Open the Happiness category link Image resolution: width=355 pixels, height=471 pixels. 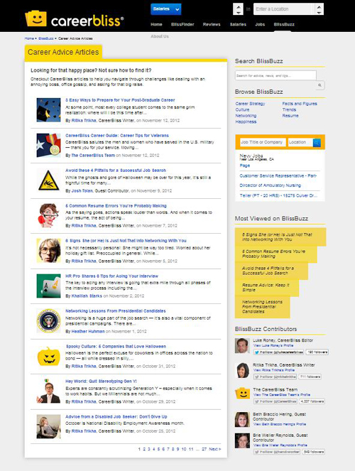tap(246, 121)
